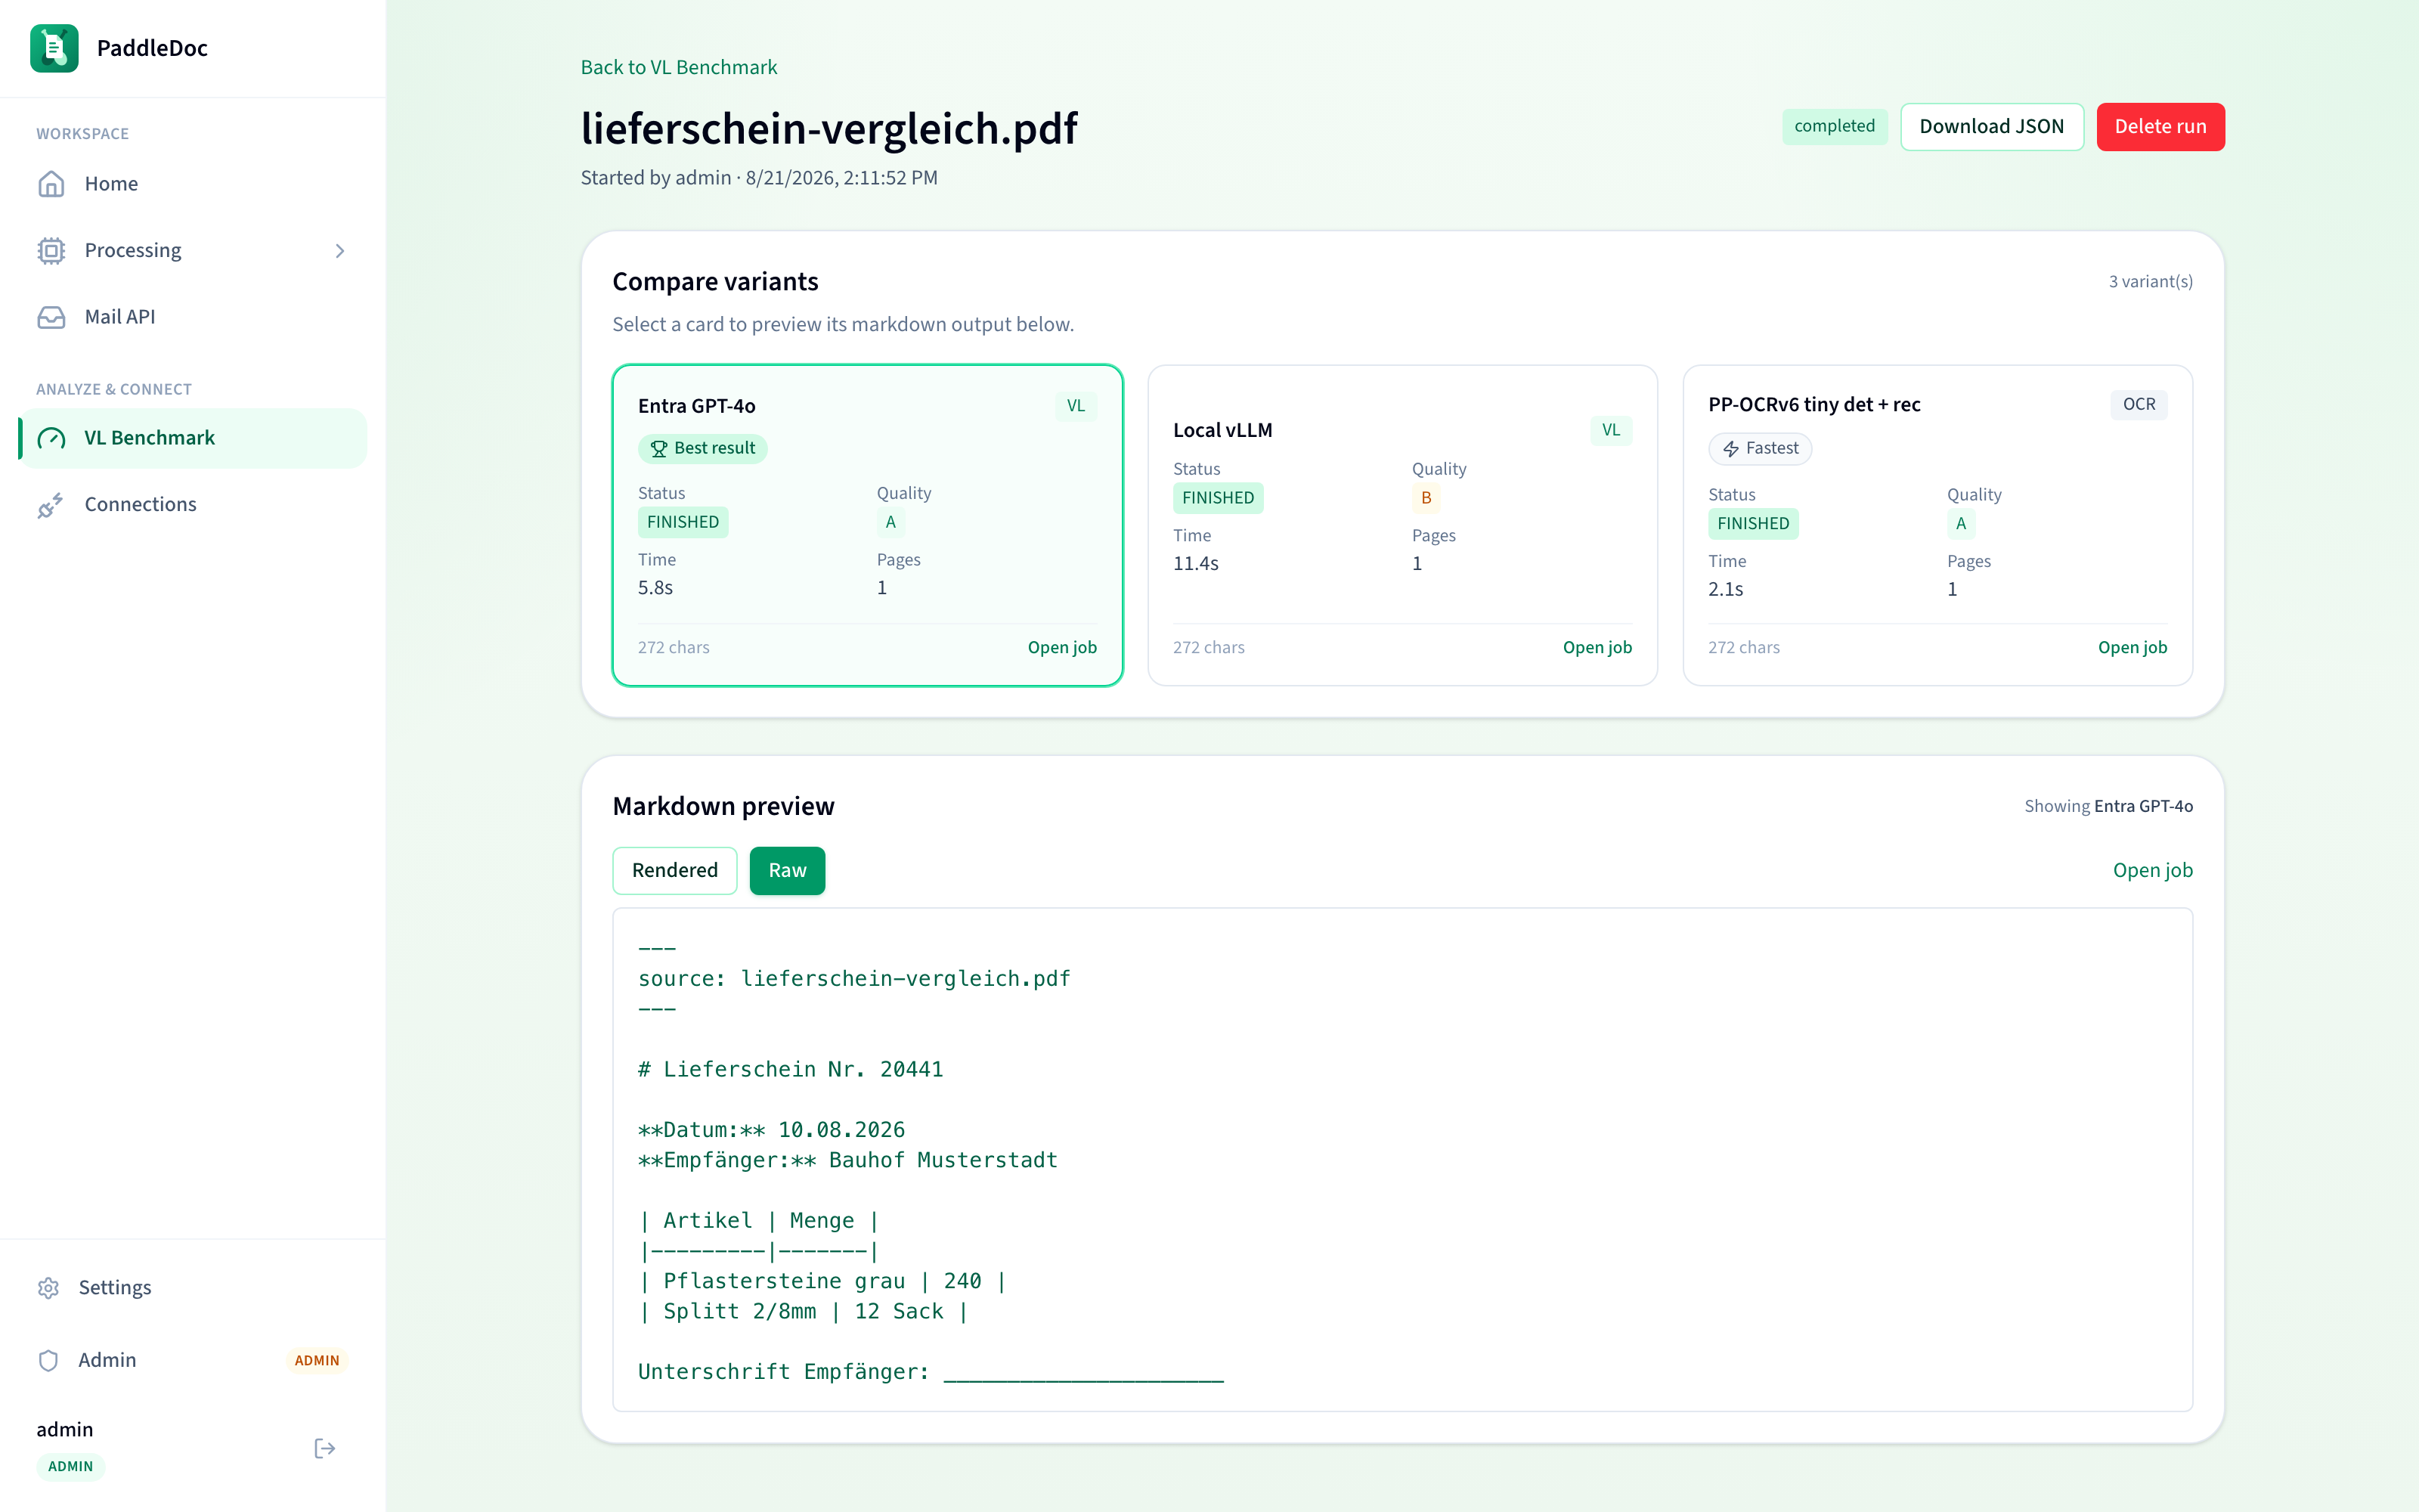
Task: Switch preview to Raw tab
Action: 788,871
